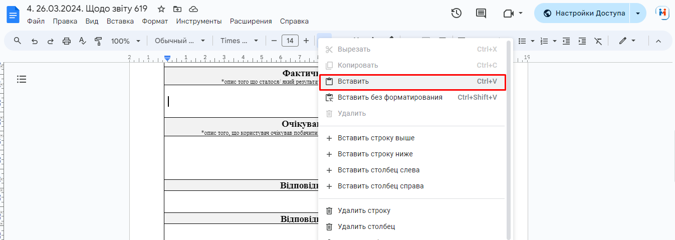Clear formatting icon in toolbar
This screenshot has height=240, width=675.
[598, 41]
